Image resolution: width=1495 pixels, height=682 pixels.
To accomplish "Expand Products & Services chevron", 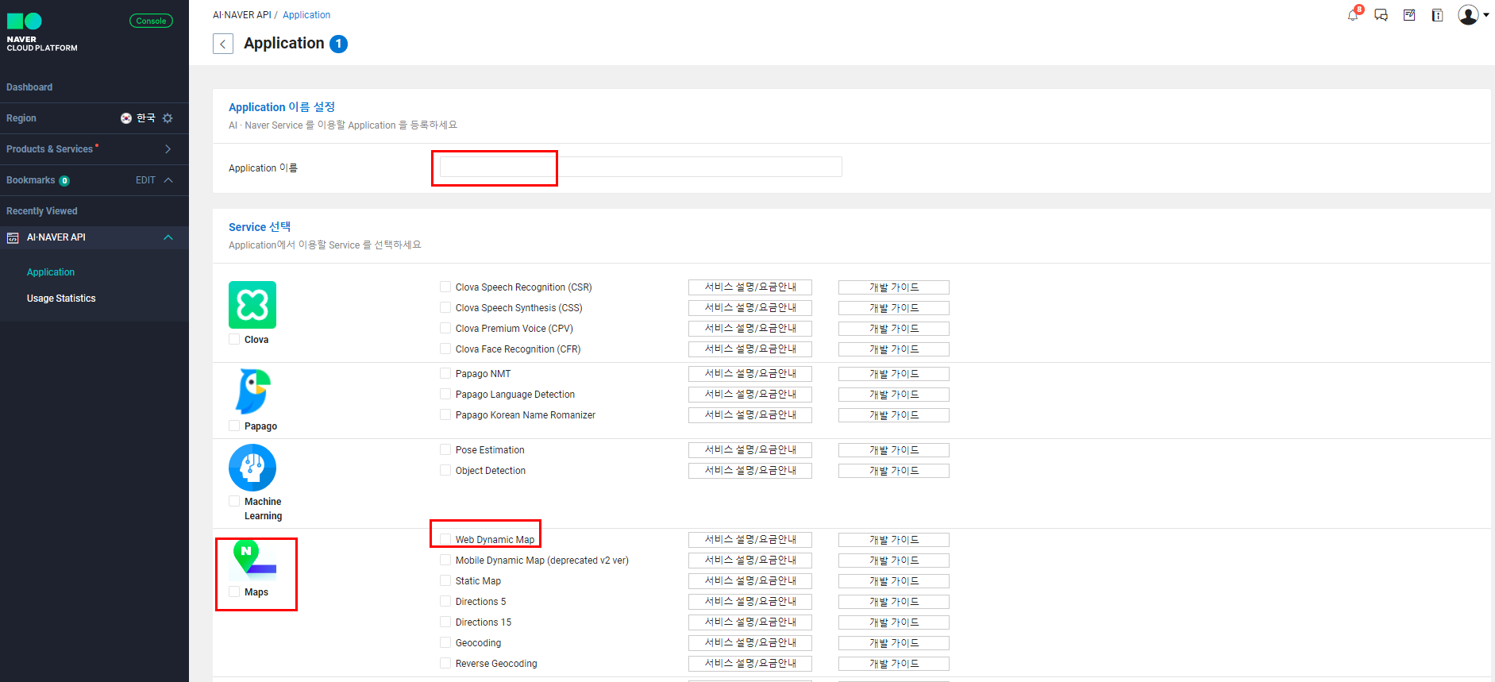I will click(168, 149).
